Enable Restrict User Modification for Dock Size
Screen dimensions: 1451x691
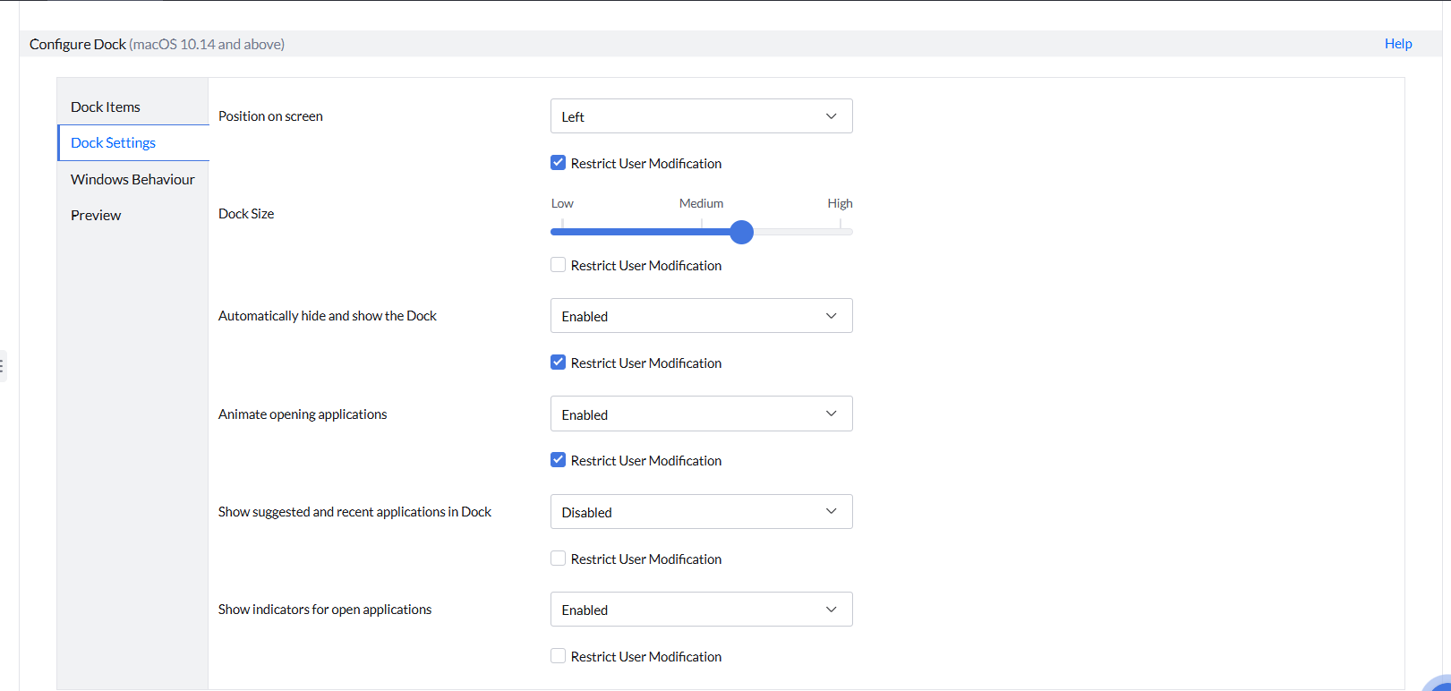tap(559, 265)
